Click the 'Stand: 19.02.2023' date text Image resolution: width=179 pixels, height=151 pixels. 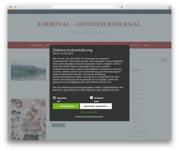point(63,54)
